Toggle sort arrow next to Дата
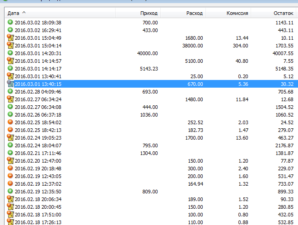 (x=24, y=13)
